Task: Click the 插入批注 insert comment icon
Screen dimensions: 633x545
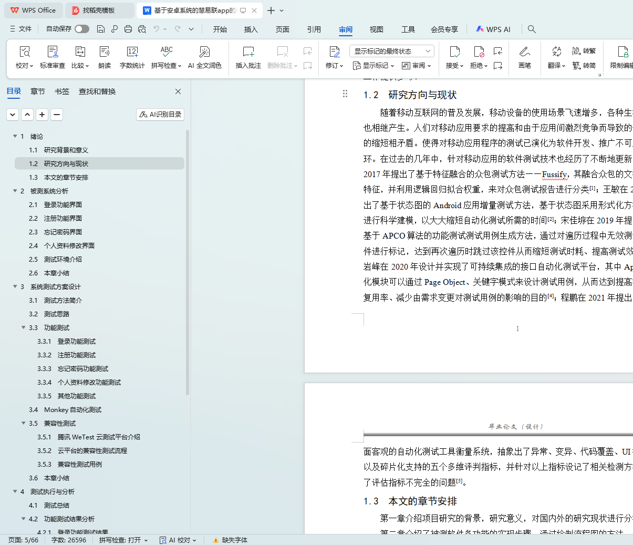Action: coord(248,52)
